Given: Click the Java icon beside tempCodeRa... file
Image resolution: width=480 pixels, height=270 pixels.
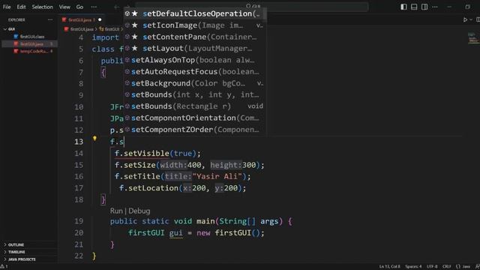Looking at the screenshot, I should 16,51.
